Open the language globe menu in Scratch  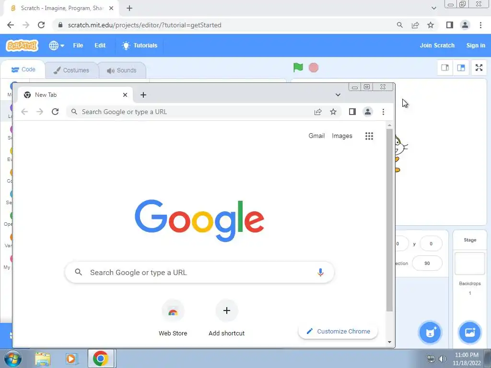(57, 46)
